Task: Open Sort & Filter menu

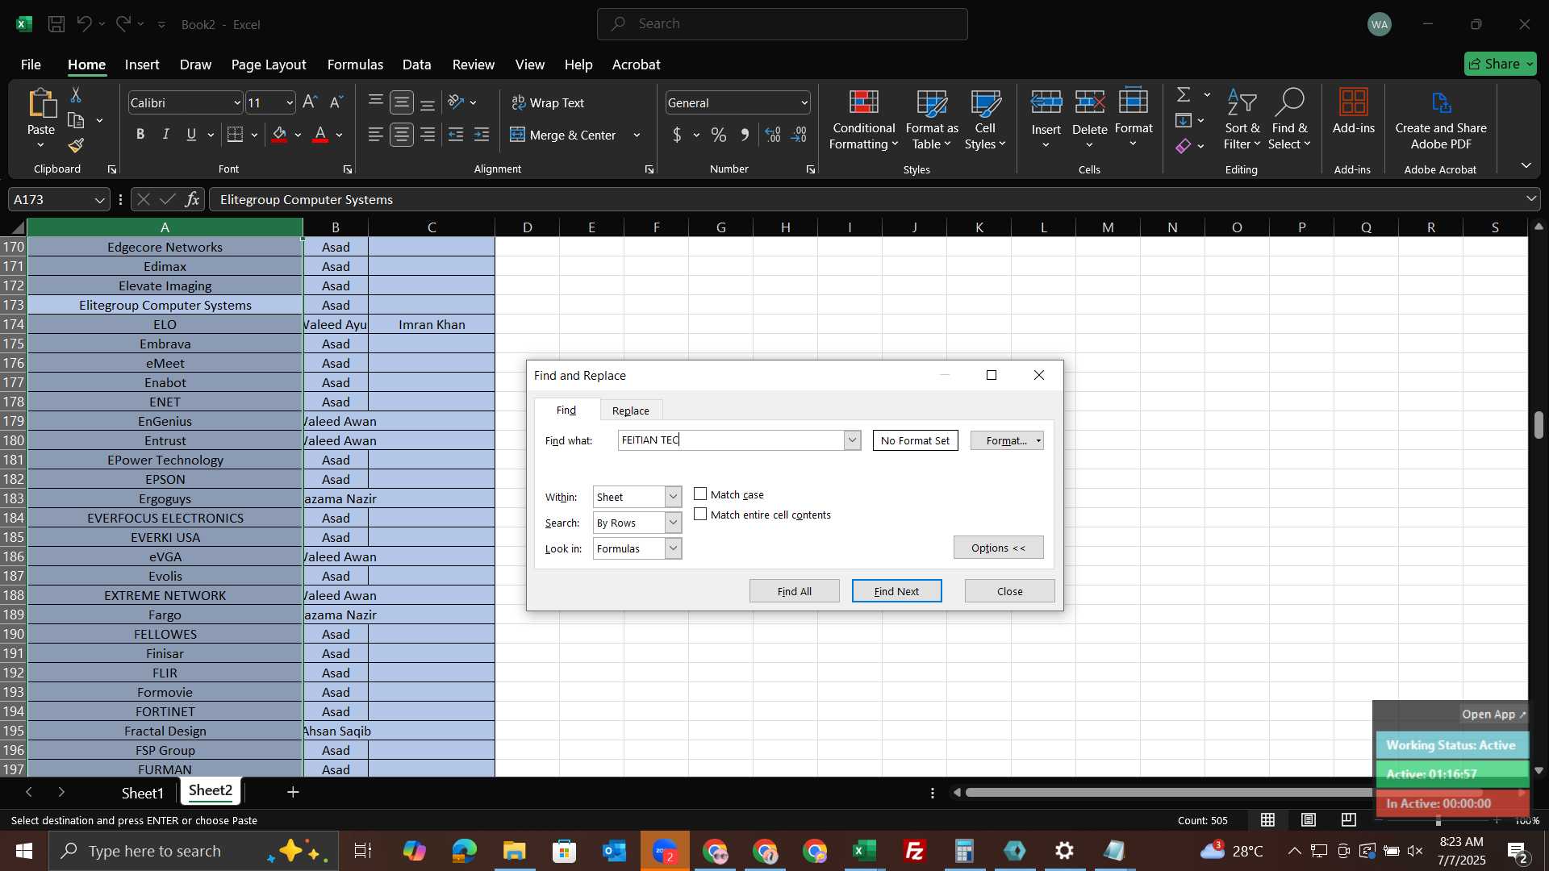Action: tap(1242, 120)
